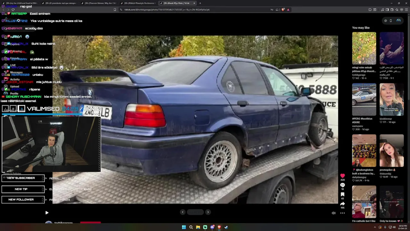Open the mafia_z01 recommended video thumbnail
Image resolution: width=410 pixels, height=231 pixels.
pyautogui.click(x=391, y=48)
